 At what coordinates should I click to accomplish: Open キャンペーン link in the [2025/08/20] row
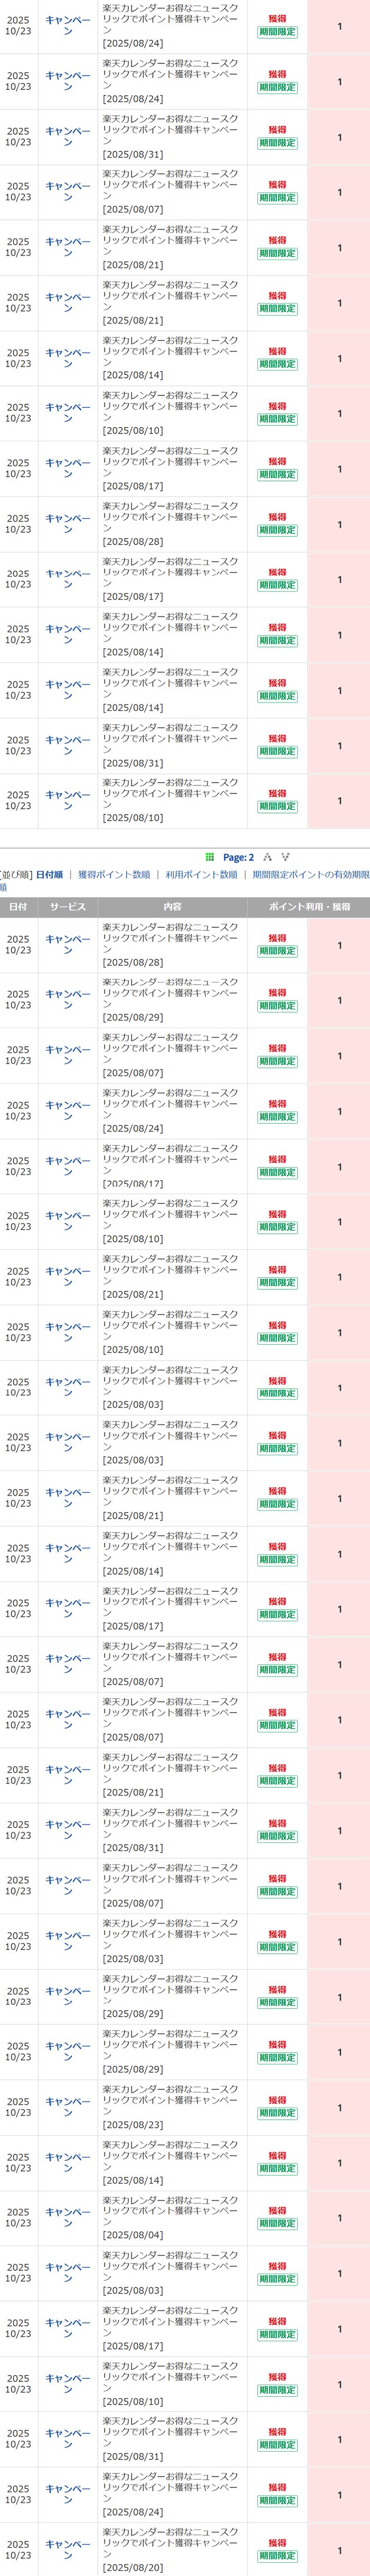coord(68,2550)
